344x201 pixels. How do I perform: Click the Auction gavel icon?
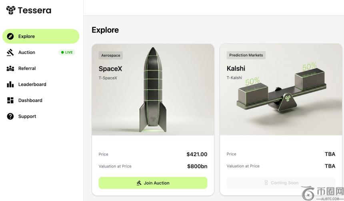(x=10, y=52)
